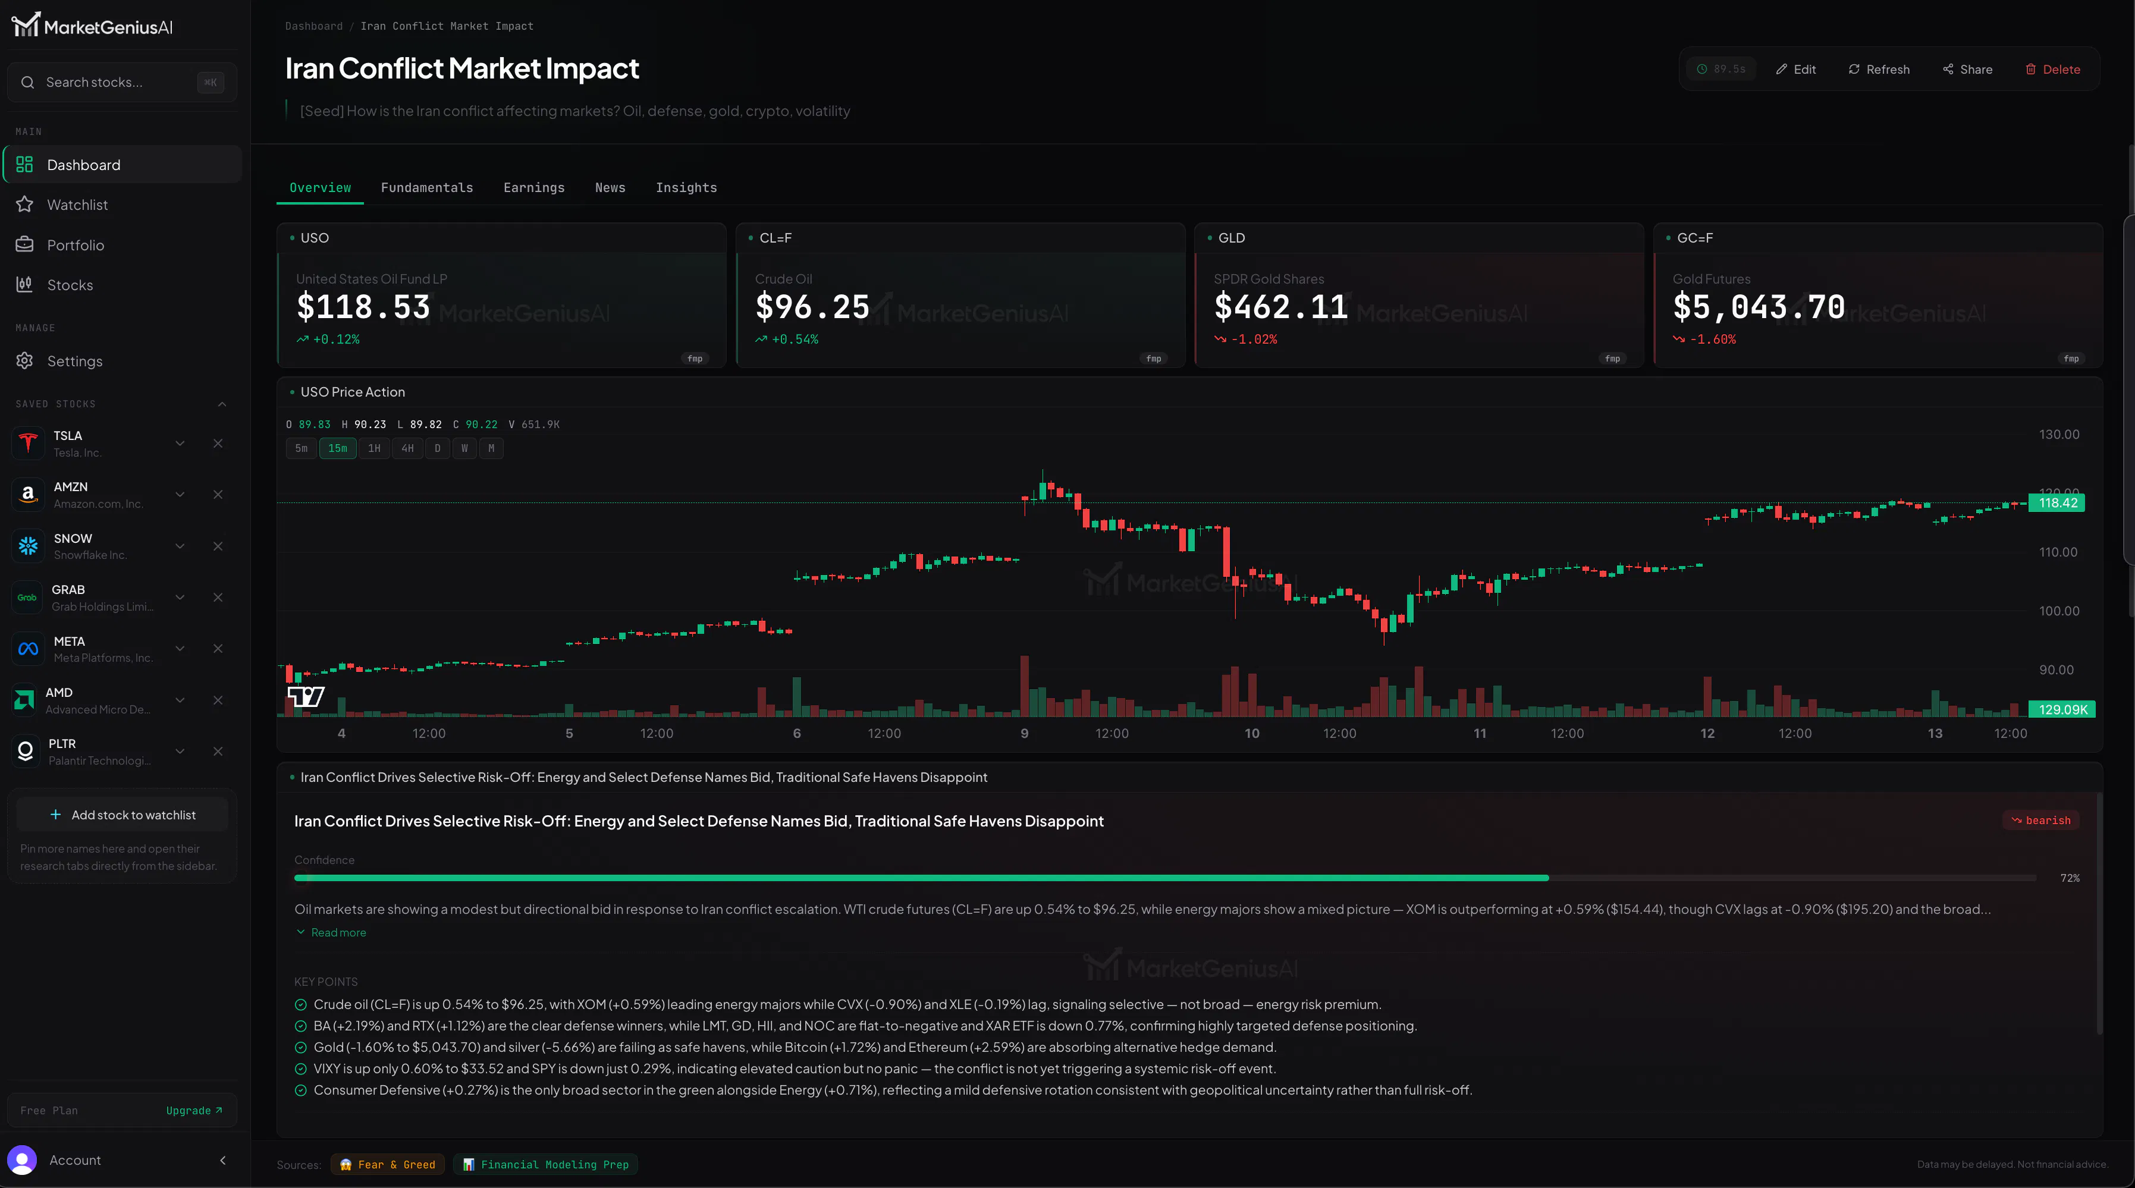Click the Account avatar icon
Image resolution: width=2135 pixels, height=1188 pixels.
pos(23,1160)
